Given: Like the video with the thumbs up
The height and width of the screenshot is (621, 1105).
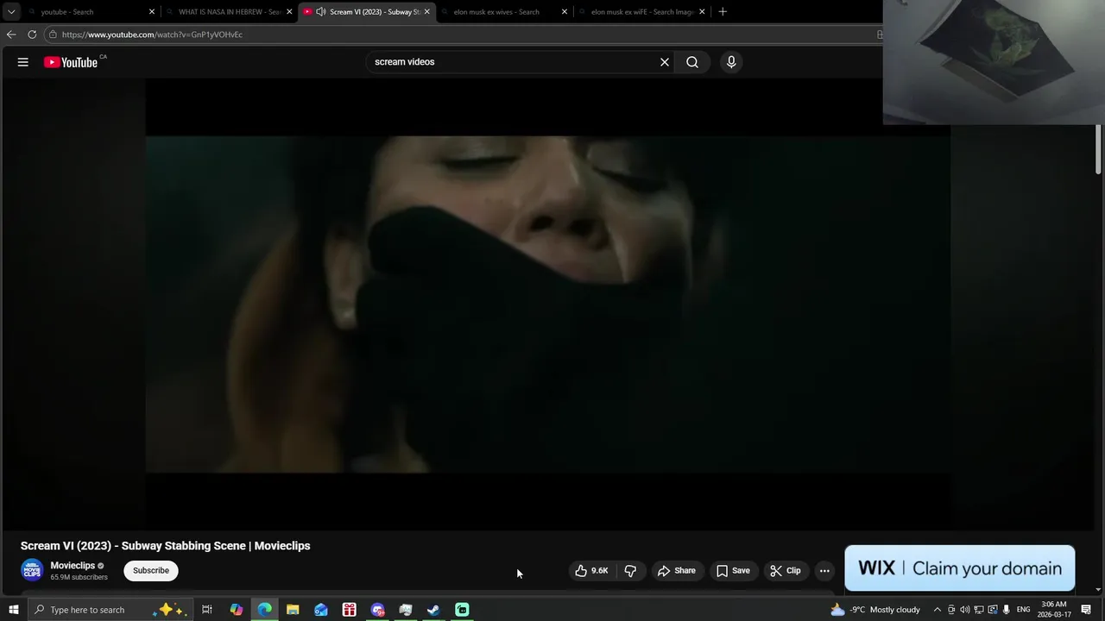Looking at the screenshot, I should (592, 570).
